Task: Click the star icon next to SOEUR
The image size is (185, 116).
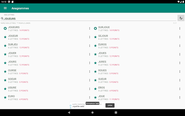Action: 5,80
